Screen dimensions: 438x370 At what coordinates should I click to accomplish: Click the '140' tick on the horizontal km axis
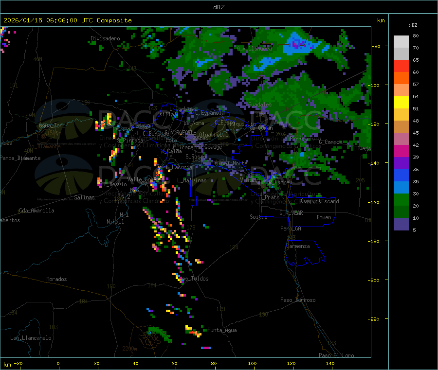(330, 363)
